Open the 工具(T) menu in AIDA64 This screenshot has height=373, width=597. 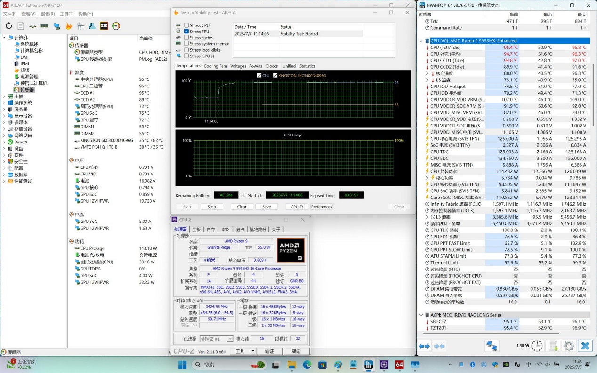point(67,14)
